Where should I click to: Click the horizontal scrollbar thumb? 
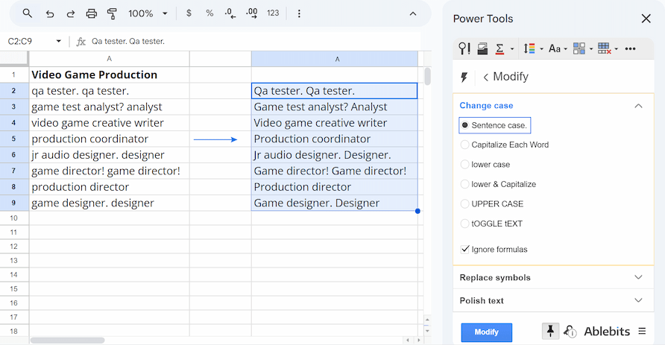67,341
